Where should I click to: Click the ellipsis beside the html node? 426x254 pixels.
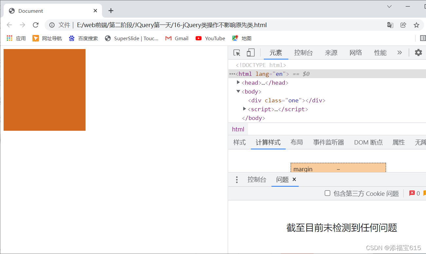point(232,74)
